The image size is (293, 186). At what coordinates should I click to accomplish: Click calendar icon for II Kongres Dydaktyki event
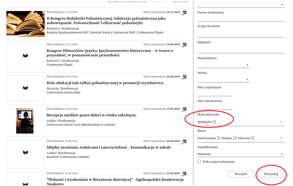coord(184,12)
